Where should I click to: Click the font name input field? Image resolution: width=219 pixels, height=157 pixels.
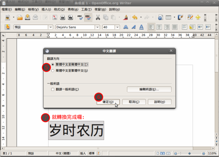click(75, 27)
